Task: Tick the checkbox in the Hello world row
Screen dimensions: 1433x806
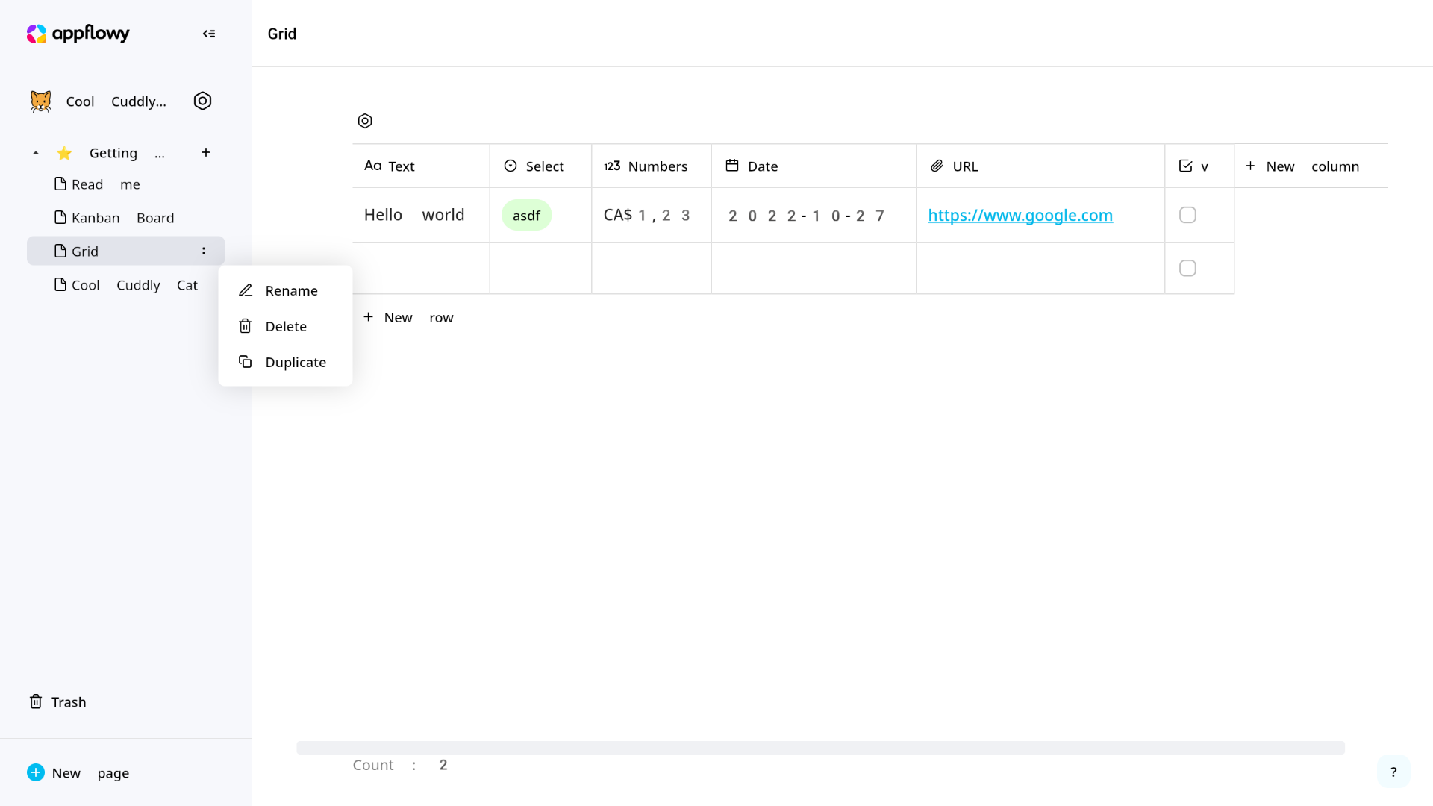Action: coord(1187,215)
